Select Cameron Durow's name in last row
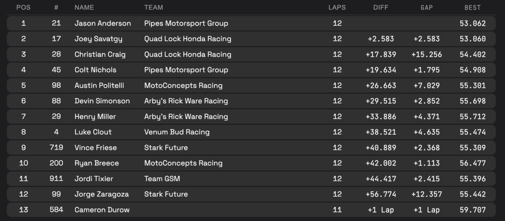The image size is (505, 221). (102, 210)
